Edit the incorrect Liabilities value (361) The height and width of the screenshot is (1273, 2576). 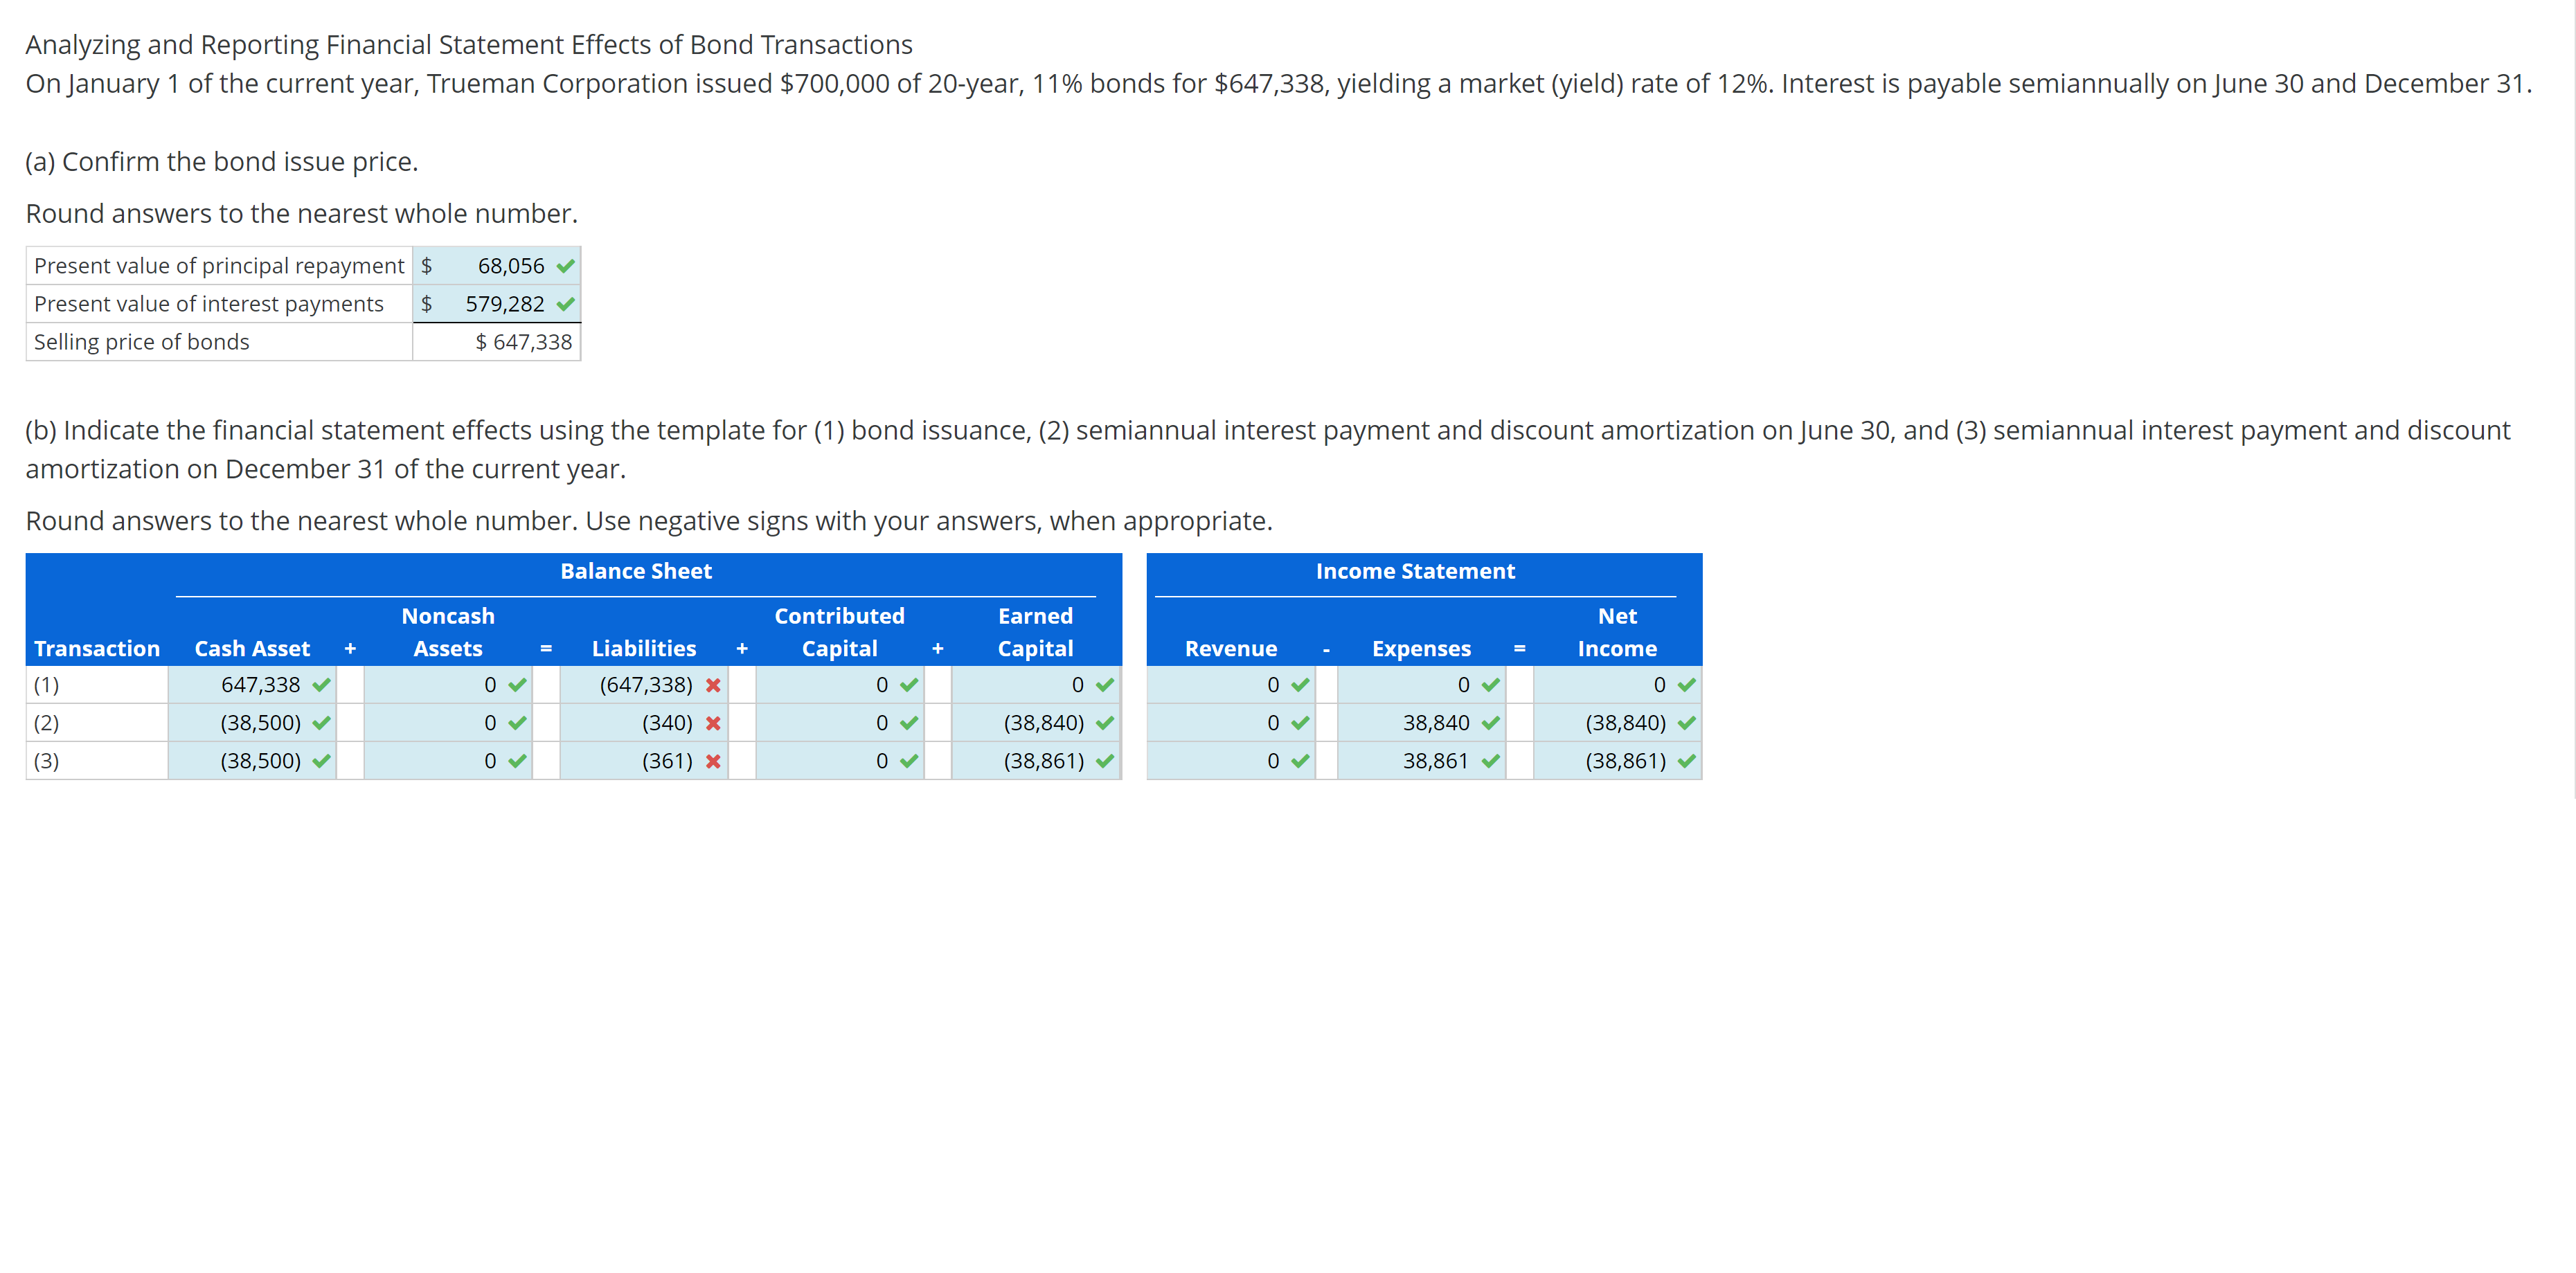(x=644, y=761)
